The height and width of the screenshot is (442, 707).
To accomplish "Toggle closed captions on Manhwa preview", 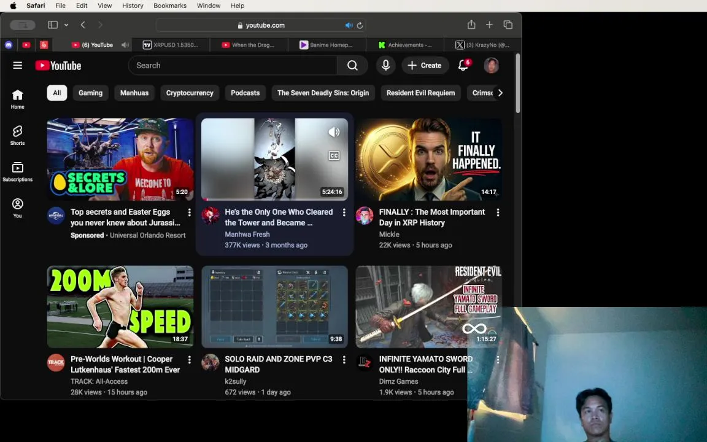I will (x=334, y=155).
